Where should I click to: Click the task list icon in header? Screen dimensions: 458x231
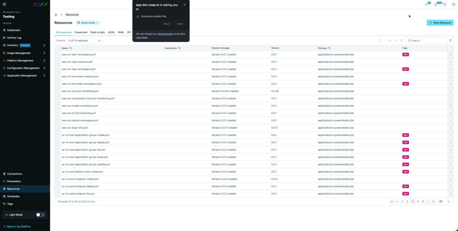[x=427, y=4]
